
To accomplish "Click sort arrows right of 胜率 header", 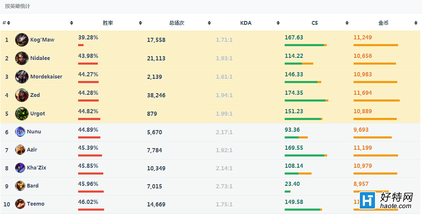I will pyautogui.click(x=140, y=23).
